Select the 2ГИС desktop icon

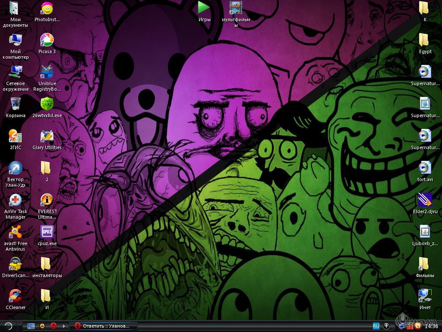[16, 137]
